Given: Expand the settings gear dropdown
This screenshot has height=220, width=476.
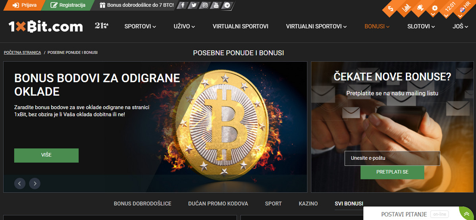Looking at the screenshot, I should point(435,8).
